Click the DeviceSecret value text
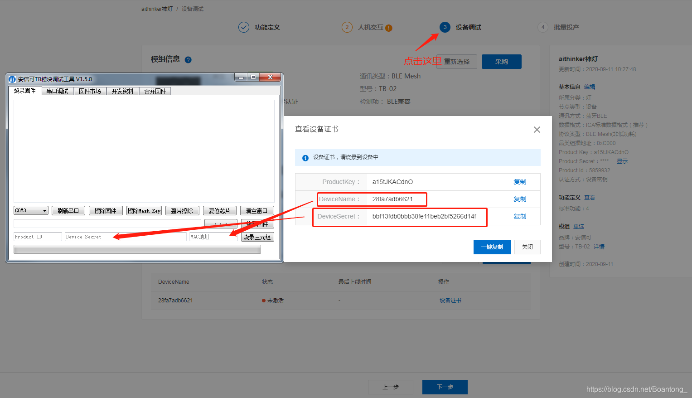The height and width of the screenshot is (398, 692). click(x=424, y=216)
